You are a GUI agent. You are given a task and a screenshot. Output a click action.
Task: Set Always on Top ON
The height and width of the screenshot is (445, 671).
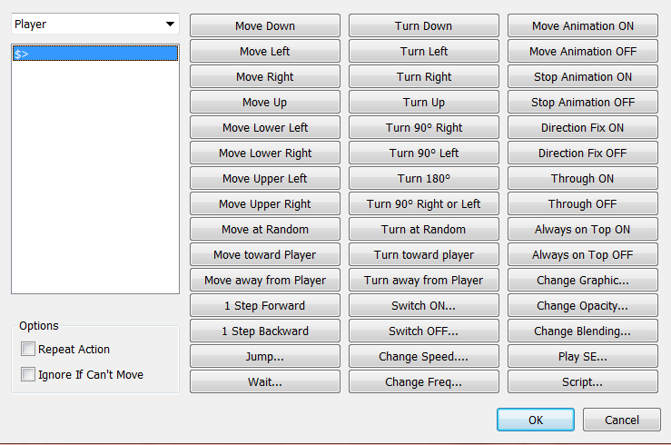[x=582, y=230]
